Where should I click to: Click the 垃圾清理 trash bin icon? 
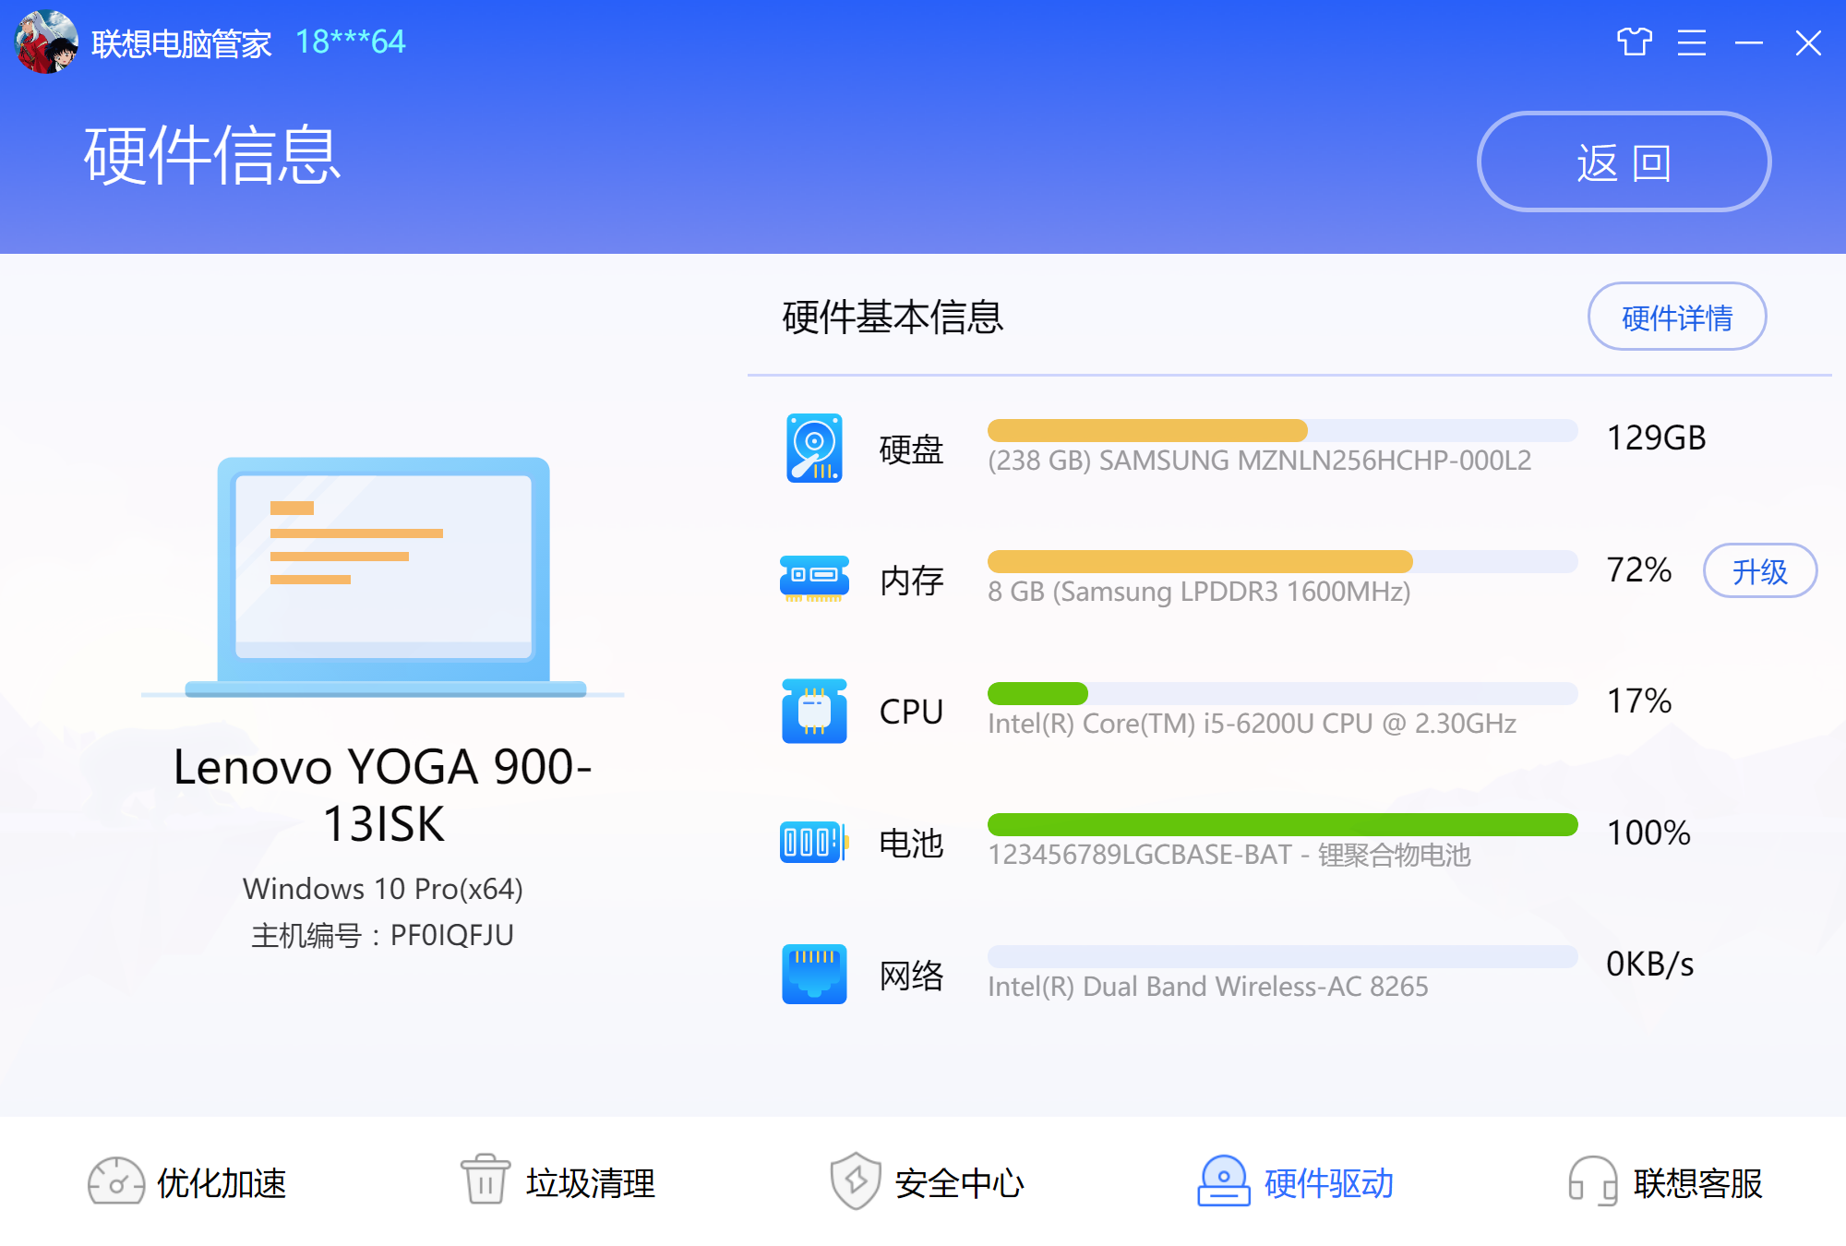pos(485,1180)
